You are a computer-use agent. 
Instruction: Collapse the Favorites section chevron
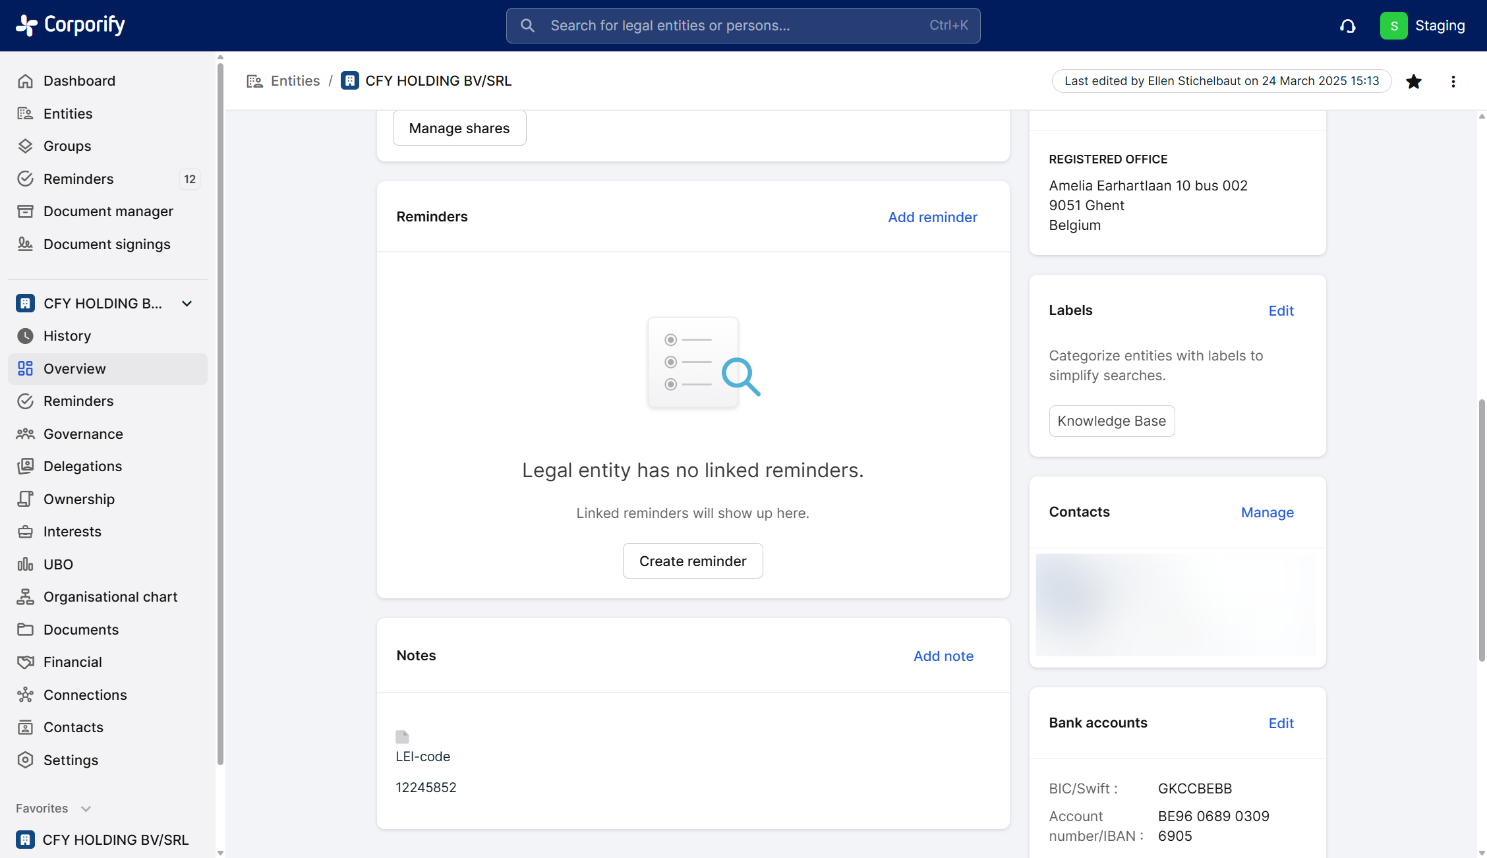(86, 809)
